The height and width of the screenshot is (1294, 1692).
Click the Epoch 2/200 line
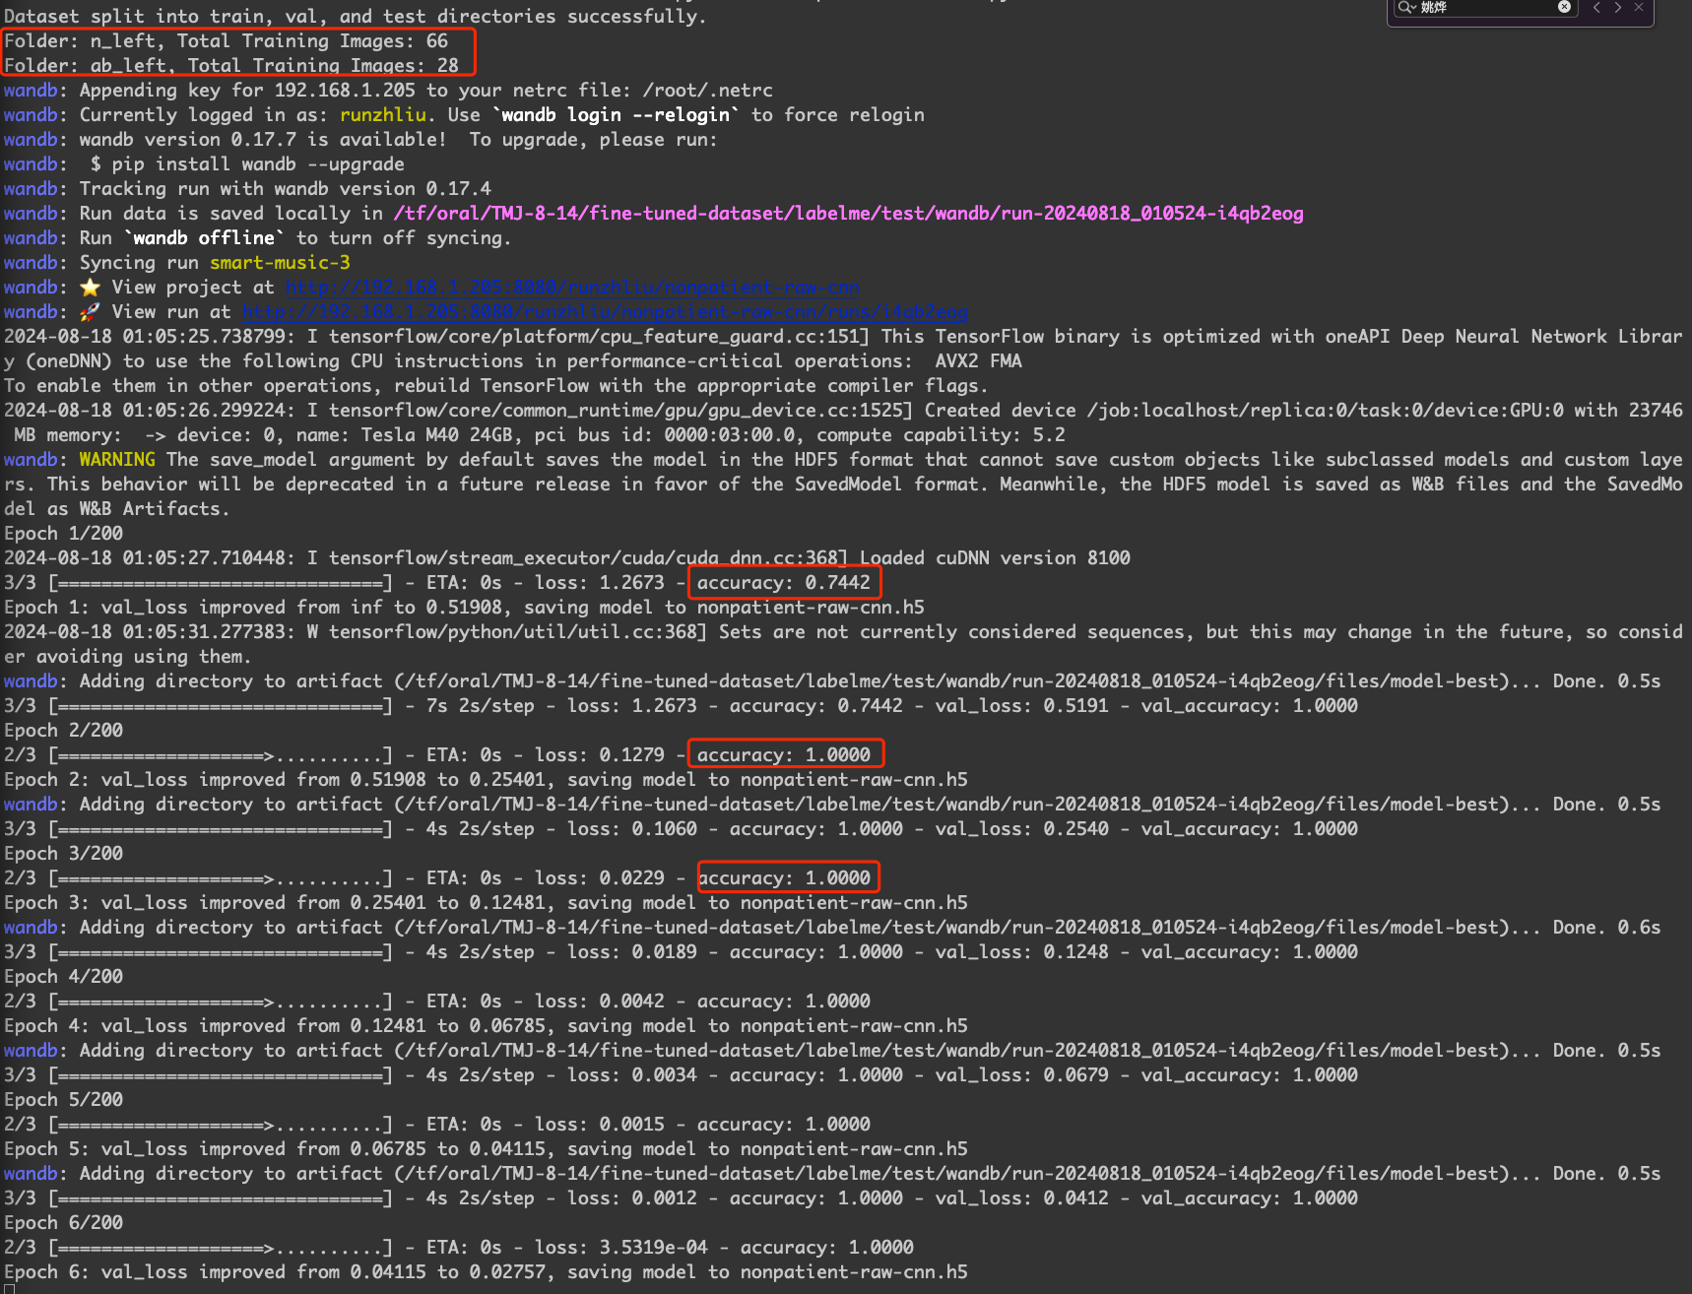coord(64,731)
